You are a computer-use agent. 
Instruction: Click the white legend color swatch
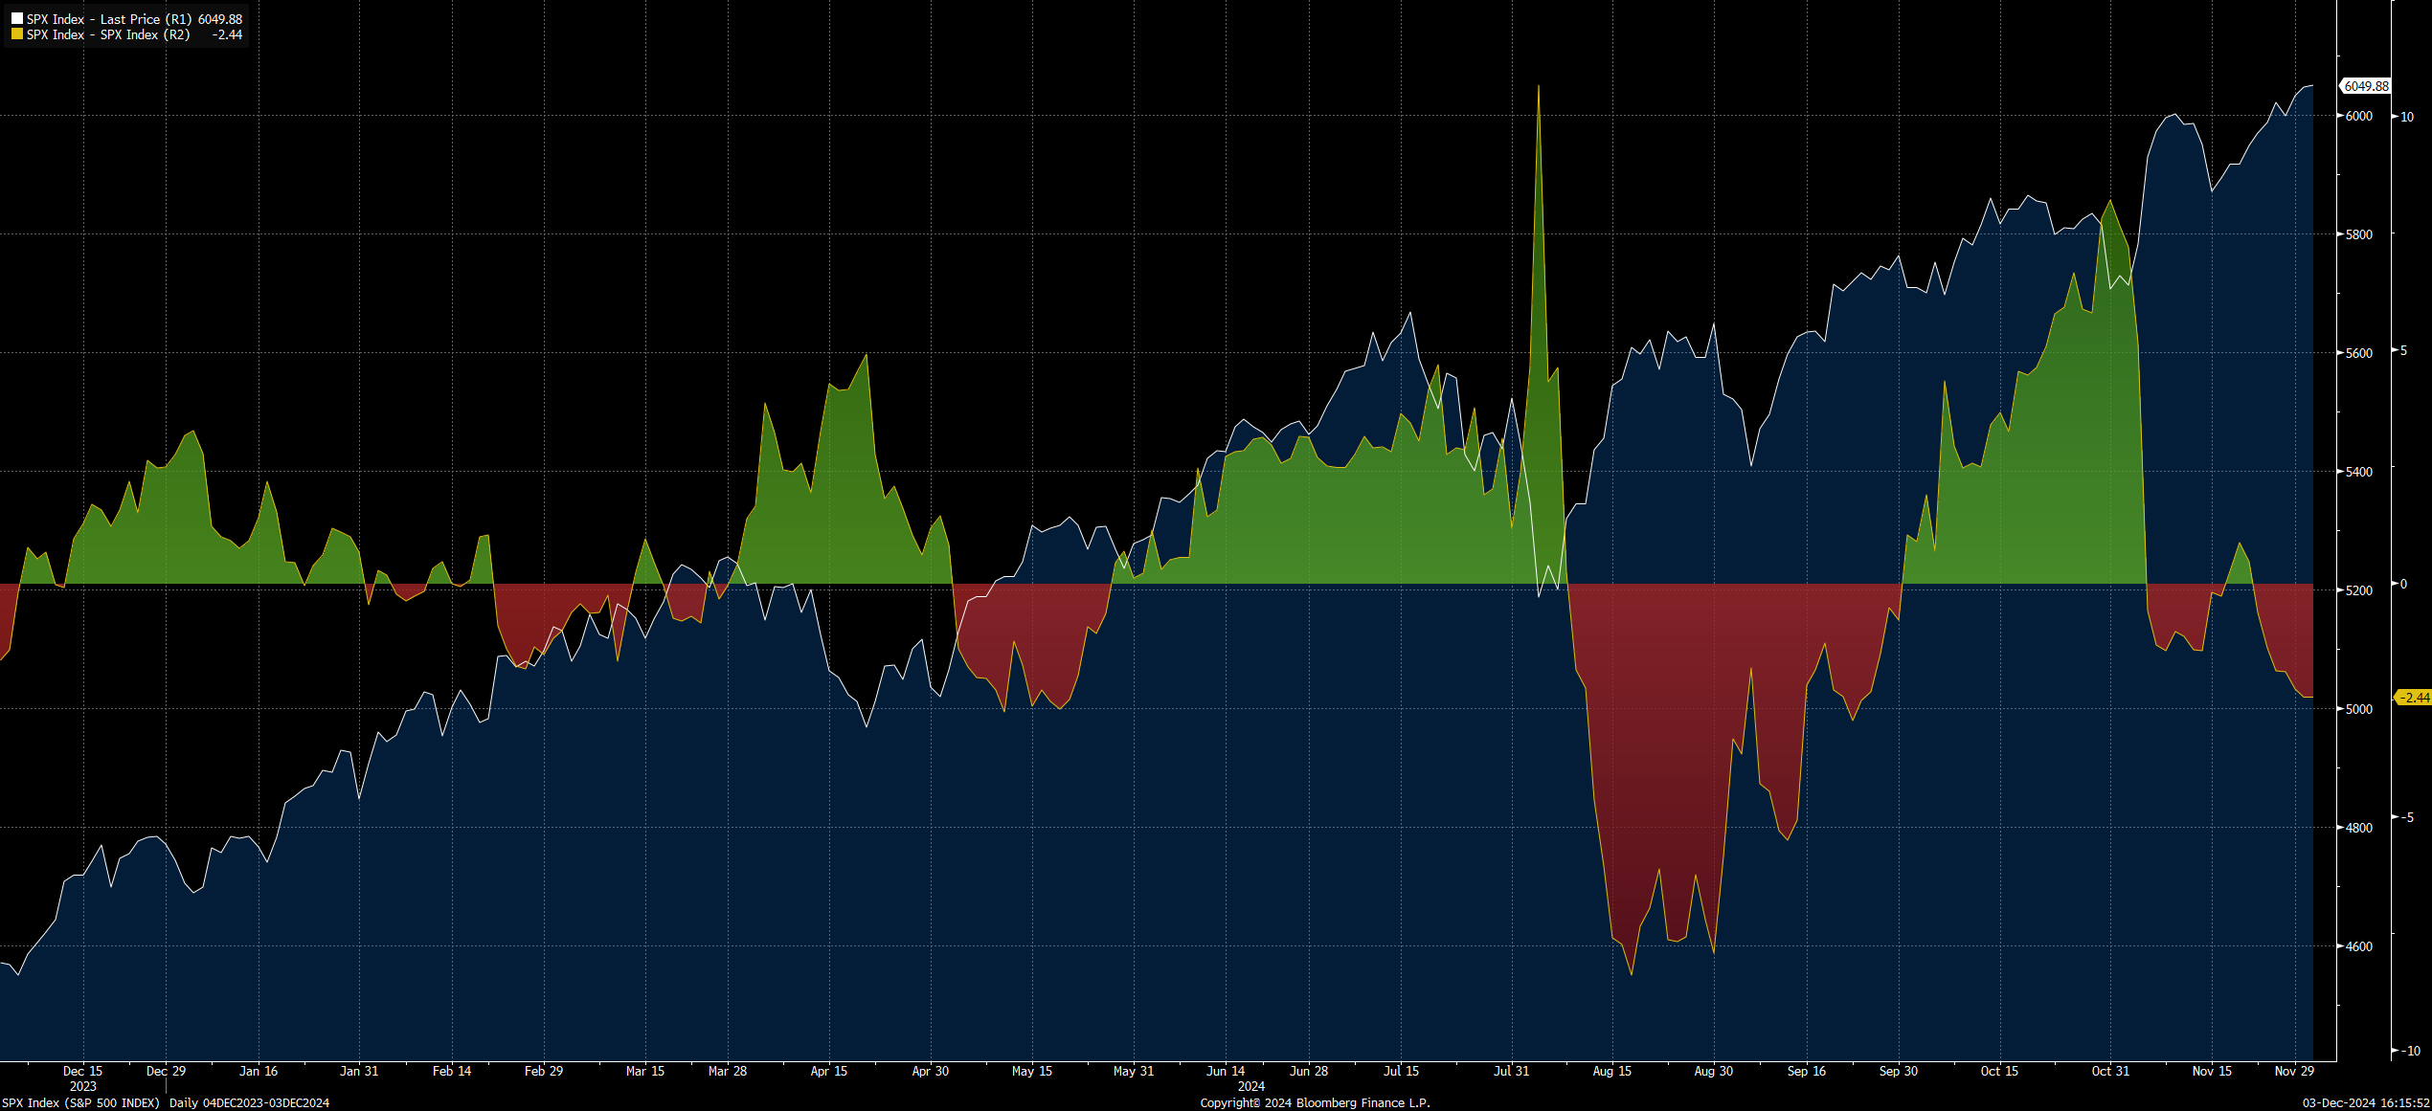point(15,18)
